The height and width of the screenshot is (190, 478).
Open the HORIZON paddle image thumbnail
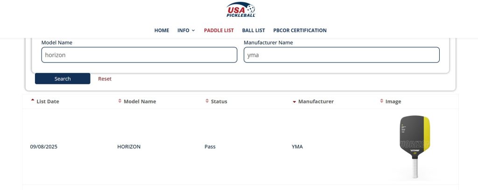coord(415,147)
